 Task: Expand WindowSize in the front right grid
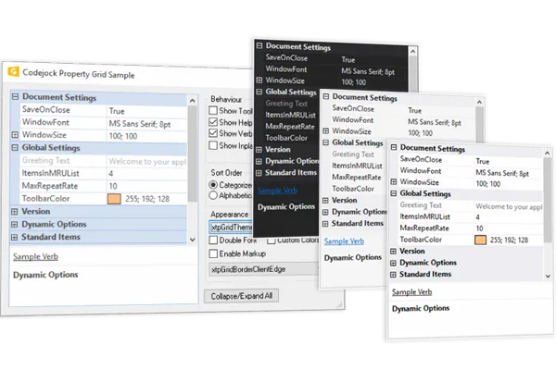point(394,181)
